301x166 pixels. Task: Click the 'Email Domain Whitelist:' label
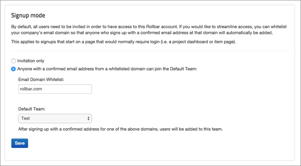click(x=41, y=80)
